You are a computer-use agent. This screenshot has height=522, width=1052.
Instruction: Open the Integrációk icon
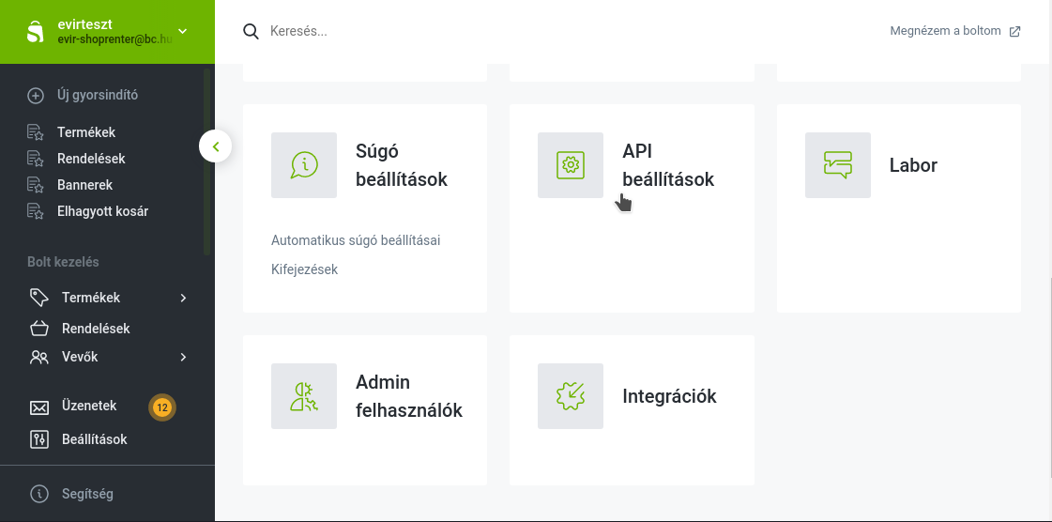pos(571,396)
